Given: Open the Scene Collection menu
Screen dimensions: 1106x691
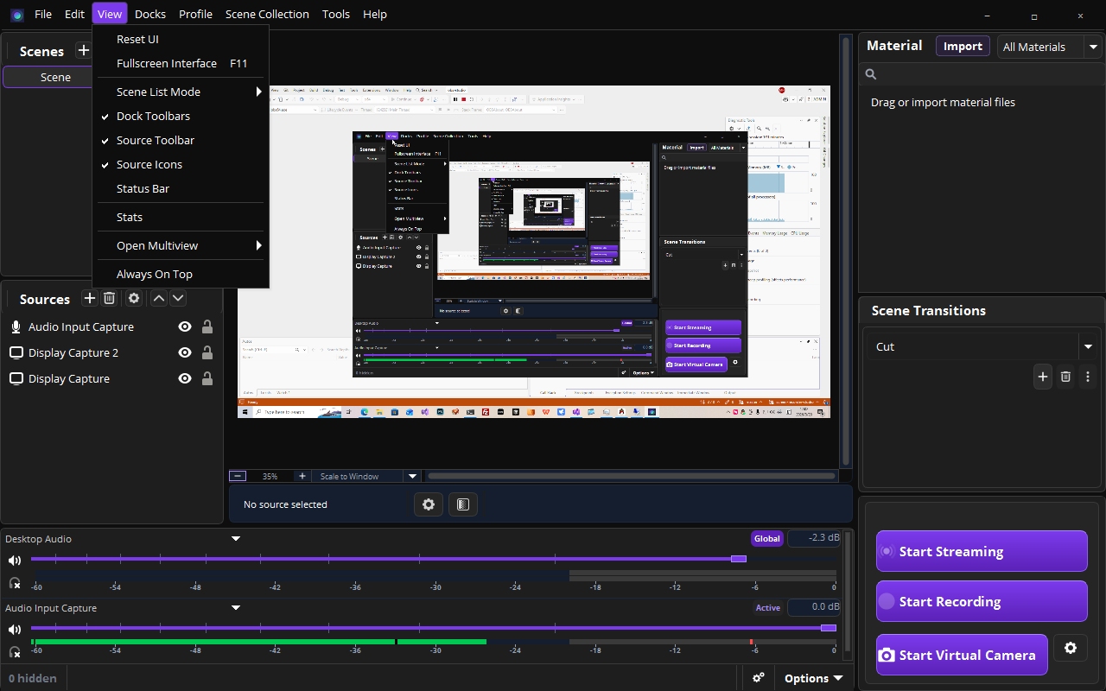Looking at the screenshot, I should [267, 14].
